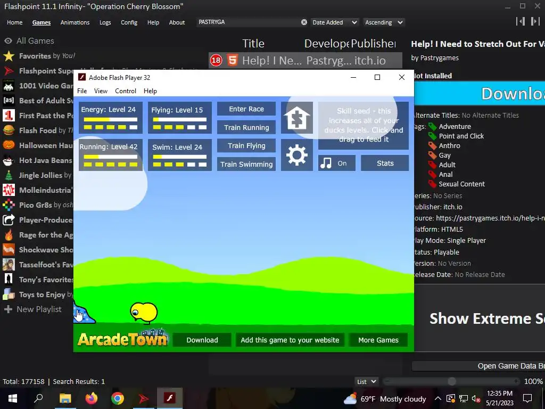Screen dimensions: 545x409
Task: Open the Home tab in Flashpoint
Action: 14,22
